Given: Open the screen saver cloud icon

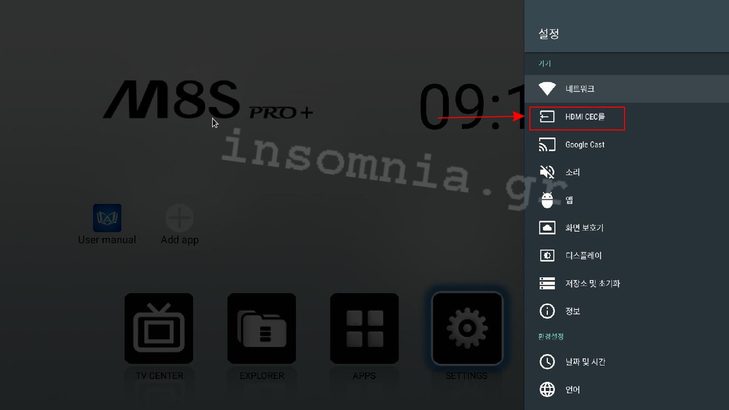Looking at the screenshot, I should tap(547, 228).
